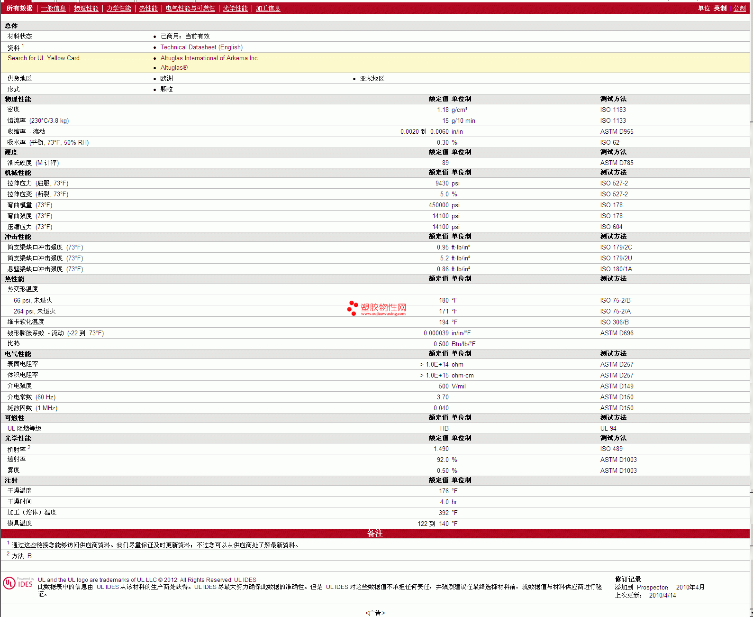The height and width of the screenshot is (617, 753).
Task: Open the 物理性能 tab
Action: tap(86, 8)
